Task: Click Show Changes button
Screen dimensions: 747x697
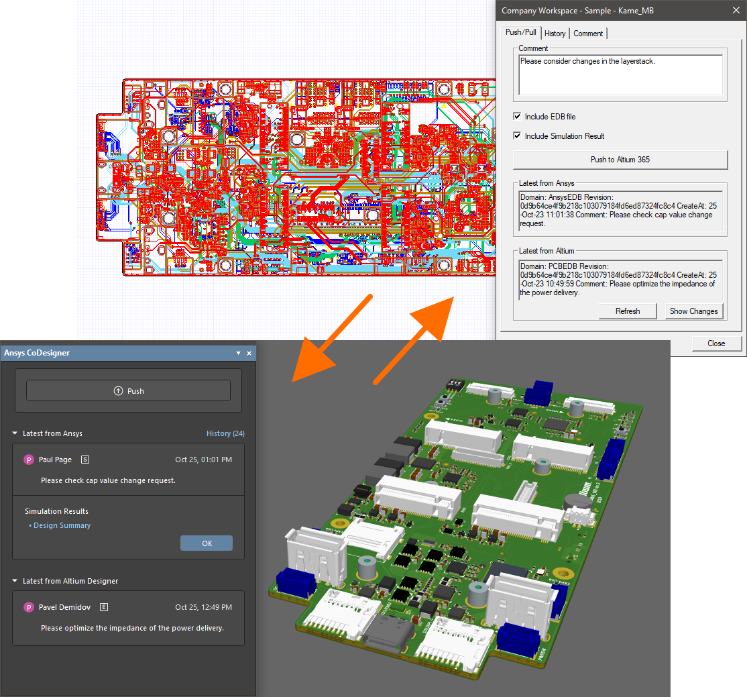Action: coord(693,311)
